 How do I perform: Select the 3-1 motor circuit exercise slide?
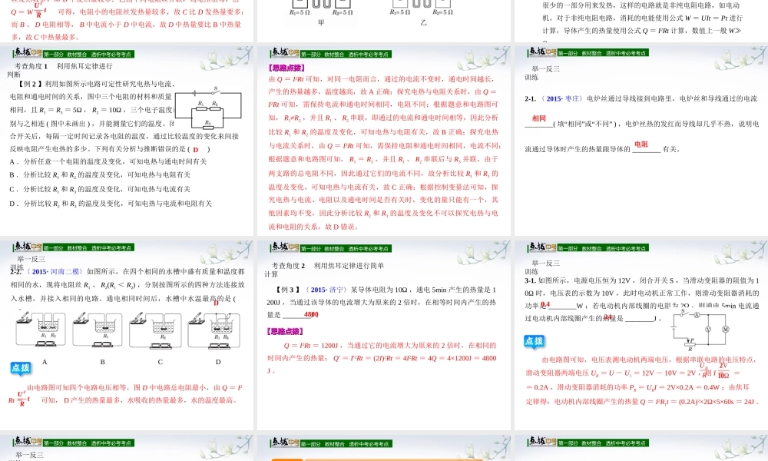pos(641,336)
